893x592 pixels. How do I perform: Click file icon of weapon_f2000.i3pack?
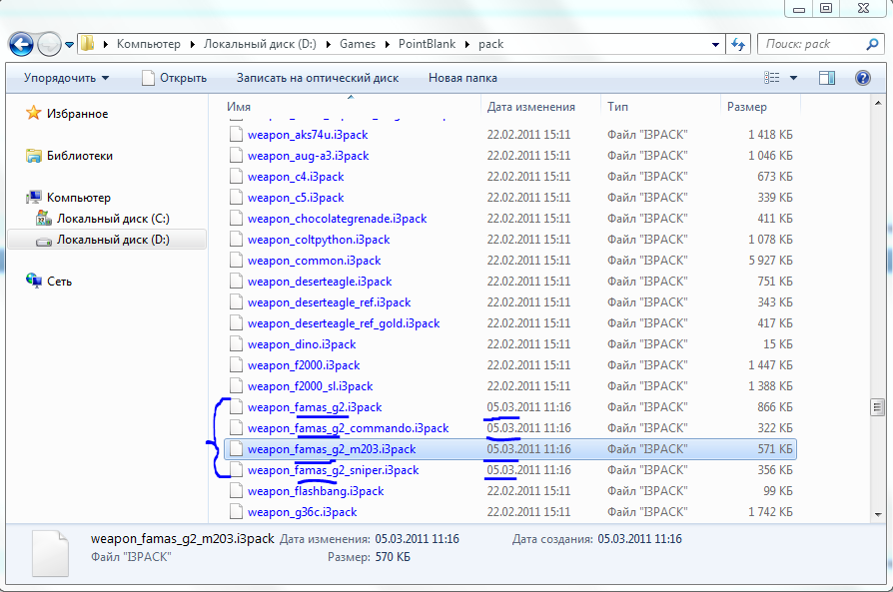pyautogui.click(x=236, y=364)
